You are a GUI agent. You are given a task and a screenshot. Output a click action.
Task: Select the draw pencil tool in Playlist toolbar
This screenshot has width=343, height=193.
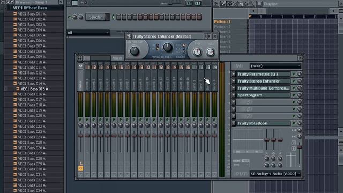223,4
